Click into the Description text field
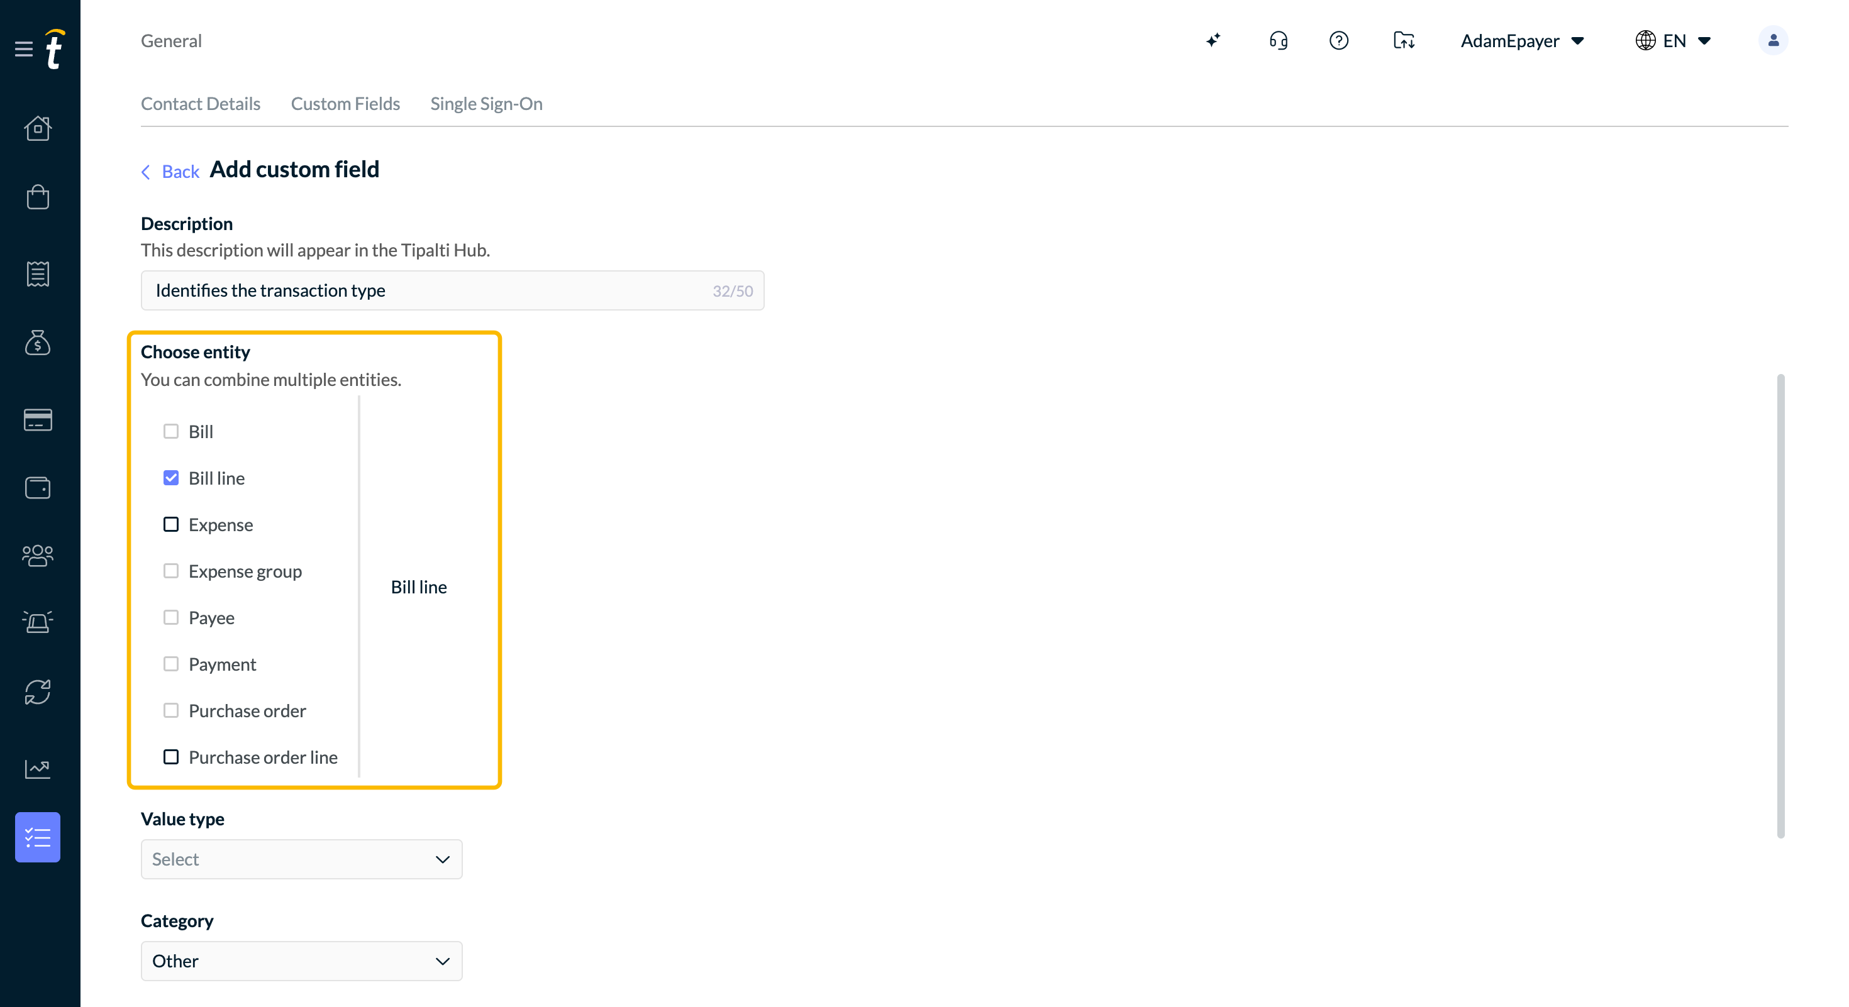Image resolution: width=1849 pixels, height=1007 pixels. point(452,290)
